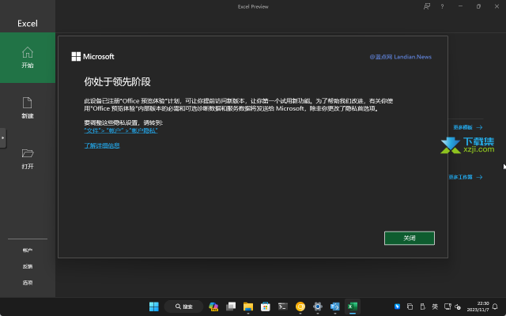Click the help question mark icon
The width and height of the screenshot is (506, 316).
442,6
